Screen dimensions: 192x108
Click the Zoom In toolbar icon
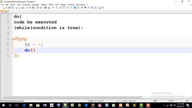tap(53, 8)
